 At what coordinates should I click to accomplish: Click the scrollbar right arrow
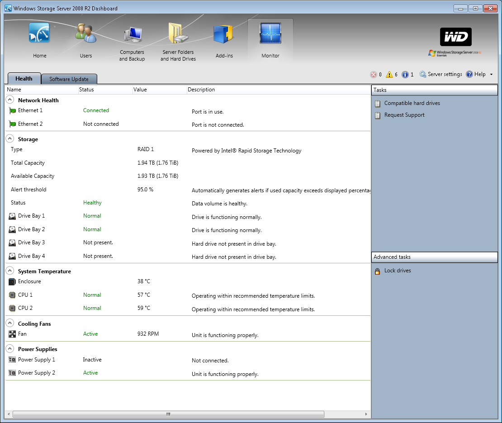point(366,414)
